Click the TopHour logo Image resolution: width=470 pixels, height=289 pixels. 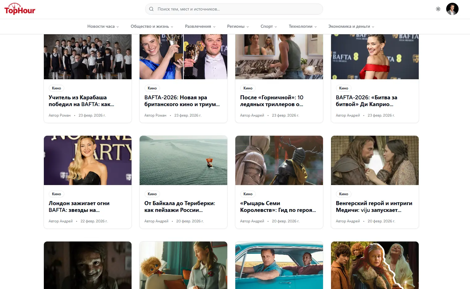(x=20, y=9)
